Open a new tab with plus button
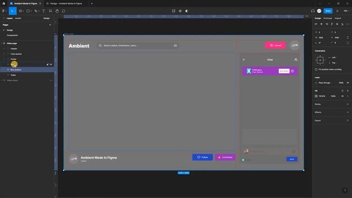 [92, 4]
